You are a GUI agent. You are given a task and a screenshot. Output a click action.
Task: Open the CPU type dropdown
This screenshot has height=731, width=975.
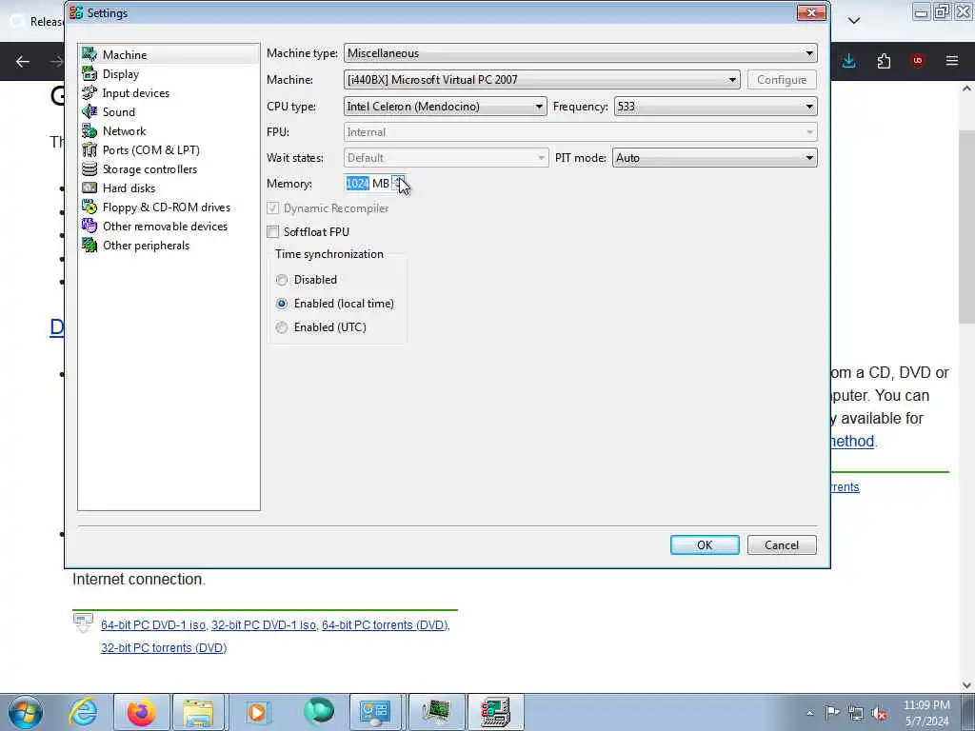click(446, 107)
